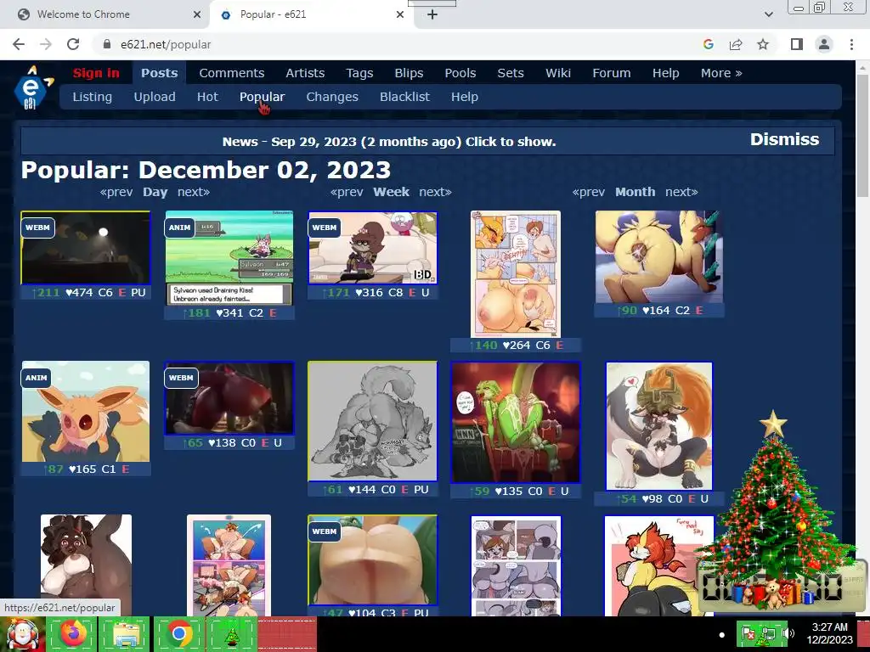Open the Wiki page
Viewport: 870px width, 652px height.
pyautogui.click(x=557, y=73)
